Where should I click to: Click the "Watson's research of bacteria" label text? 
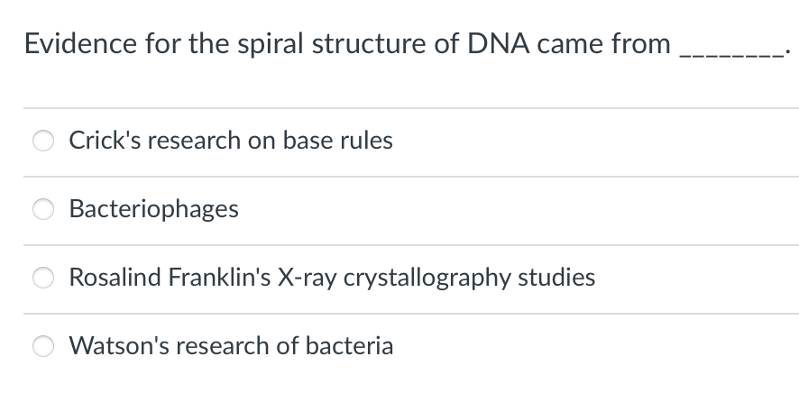pos(232,345)
